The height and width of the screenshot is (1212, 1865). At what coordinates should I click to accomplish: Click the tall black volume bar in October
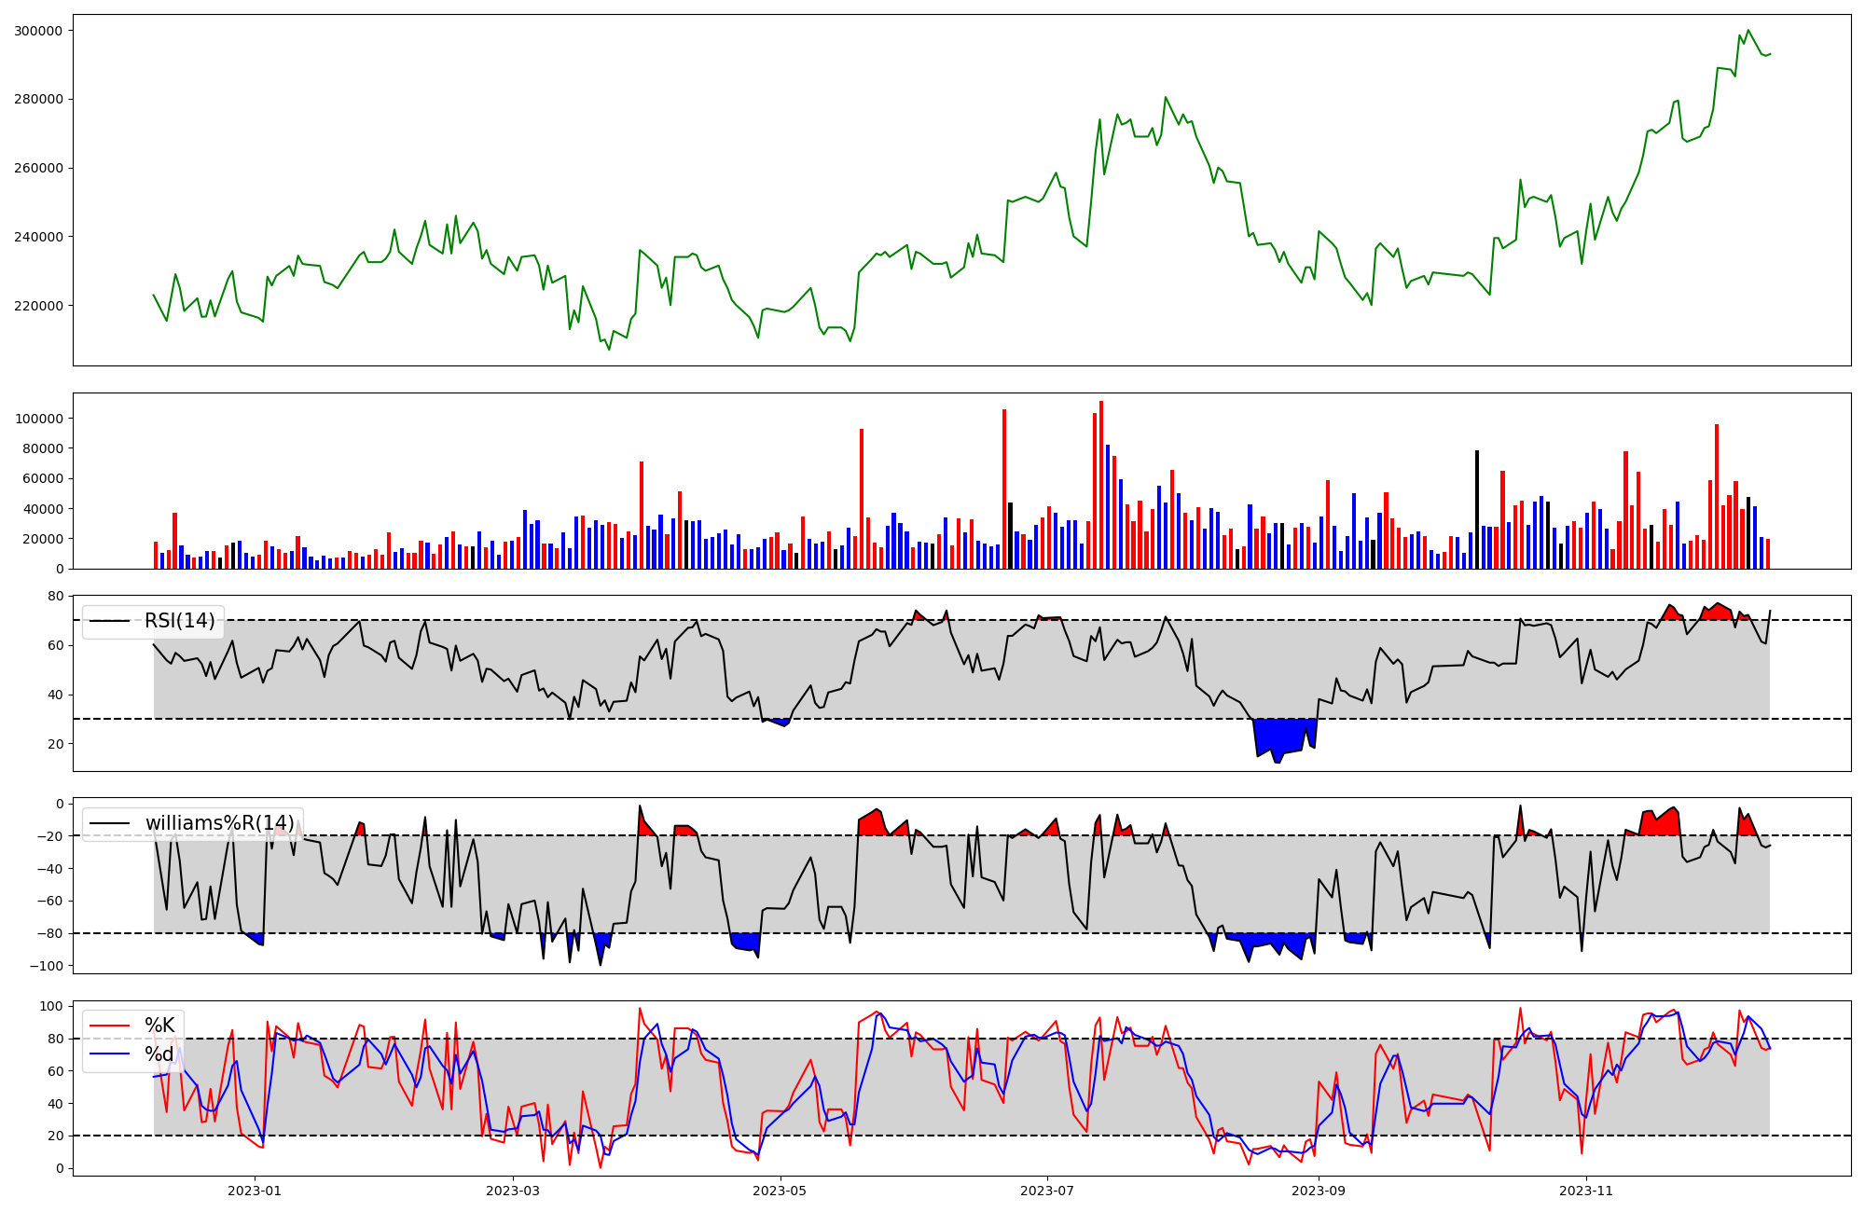click(x=1477, y=509)
